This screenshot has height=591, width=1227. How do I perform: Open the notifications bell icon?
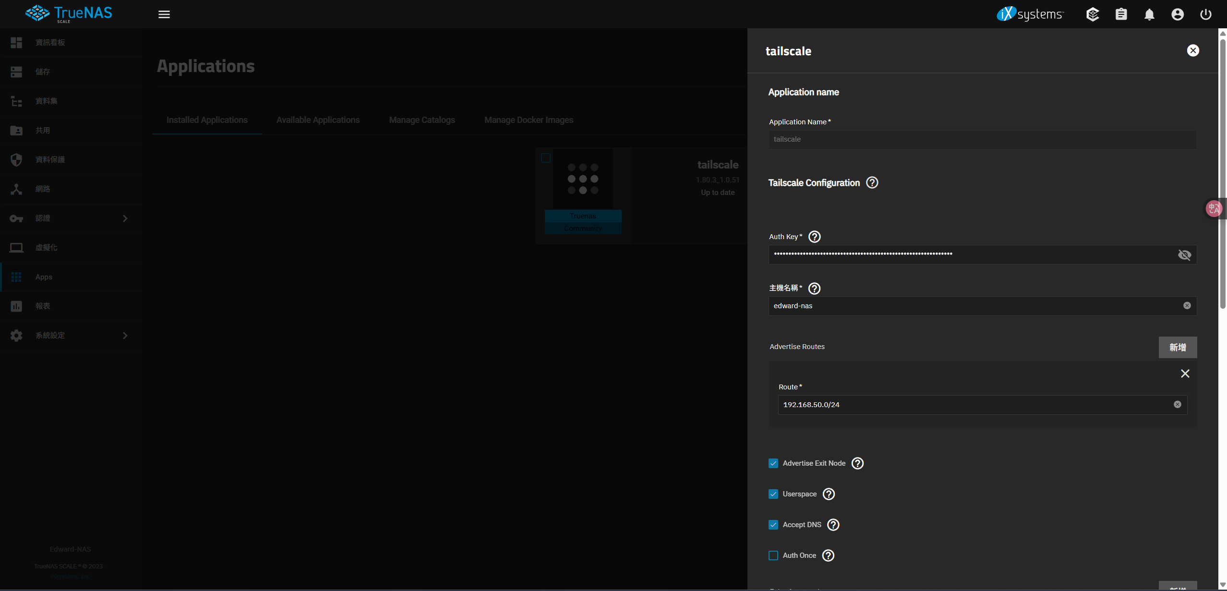[1149, 14]
